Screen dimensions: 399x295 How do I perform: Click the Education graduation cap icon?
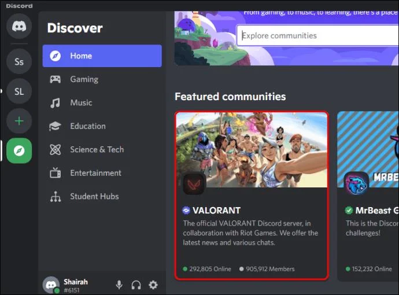(55, 126)
